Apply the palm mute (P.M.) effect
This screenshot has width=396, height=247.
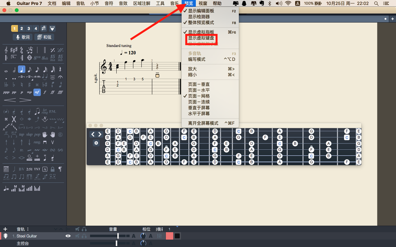pos(53,111)
